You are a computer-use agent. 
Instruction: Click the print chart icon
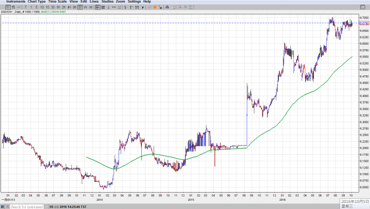[x=167, y=7]
